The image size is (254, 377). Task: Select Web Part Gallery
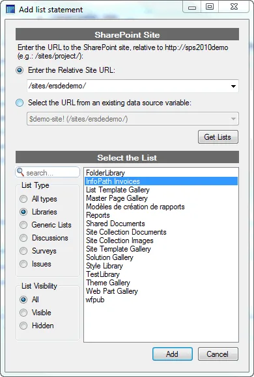coord(161,291)
